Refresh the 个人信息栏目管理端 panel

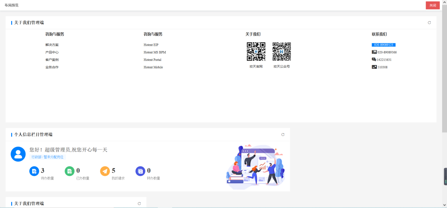coord(283,135)
